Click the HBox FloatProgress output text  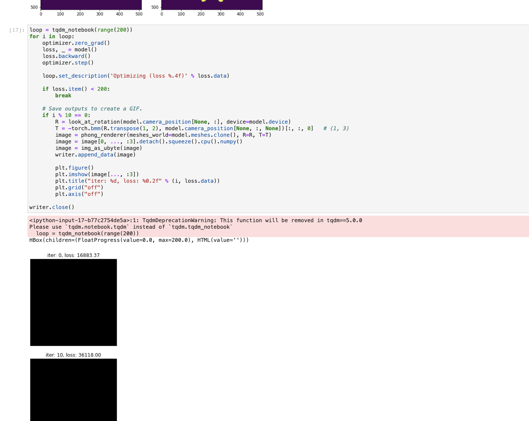[139, 240]
